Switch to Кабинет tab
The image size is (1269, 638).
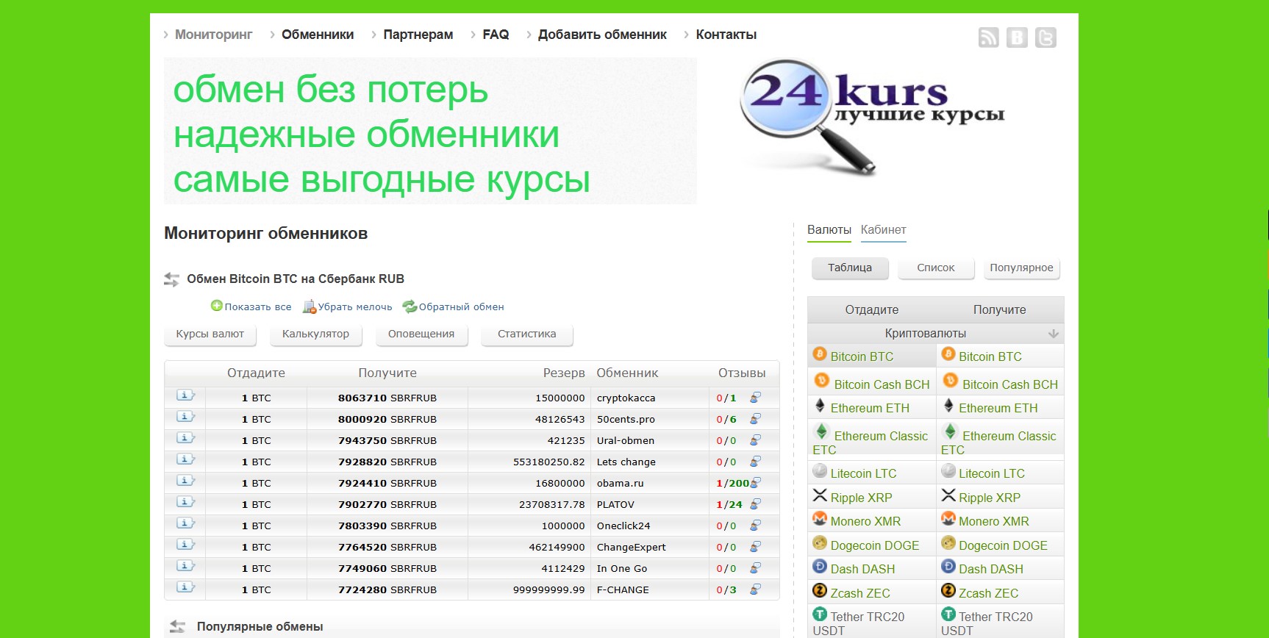click(x=883, y=230)
